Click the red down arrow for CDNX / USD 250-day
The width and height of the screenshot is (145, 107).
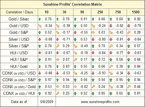[93, 73]
